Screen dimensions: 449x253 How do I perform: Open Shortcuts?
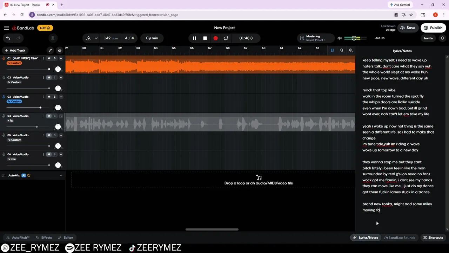433,238
